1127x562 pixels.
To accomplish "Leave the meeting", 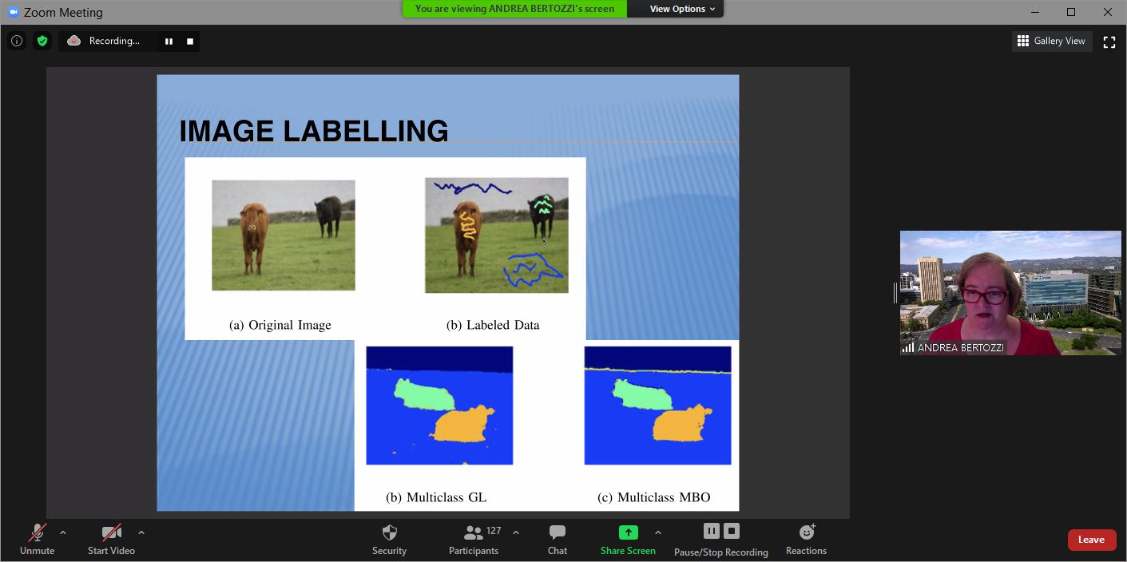I will coord(1091,540).
